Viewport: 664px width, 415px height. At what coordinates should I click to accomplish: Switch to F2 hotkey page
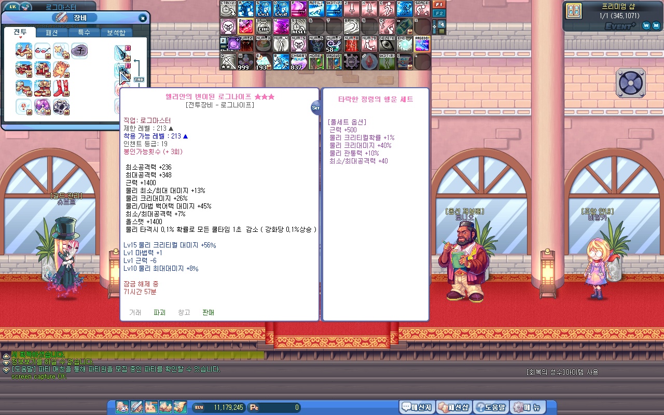(439, 13)
